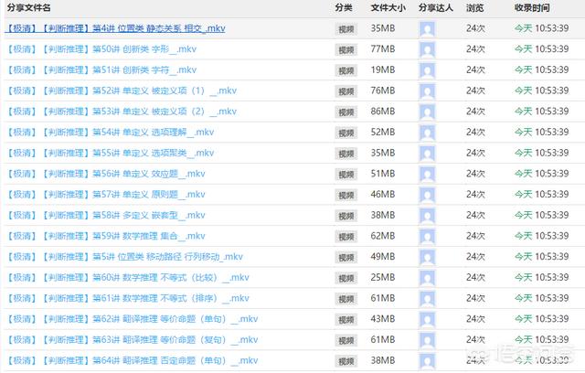Click the sharer avatar in the 第56讲 row
585x373 pixels.
(427, 175)
